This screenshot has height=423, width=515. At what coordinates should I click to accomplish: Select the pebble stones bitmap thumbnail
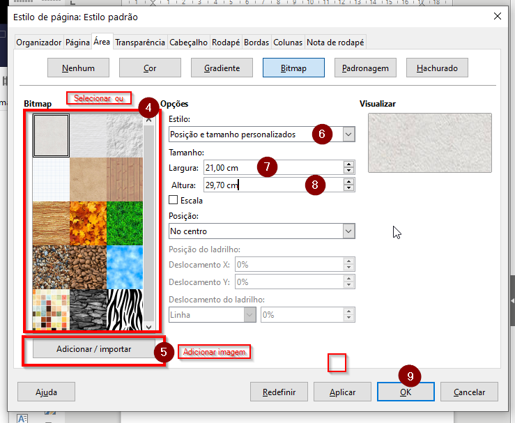(51, 266)
